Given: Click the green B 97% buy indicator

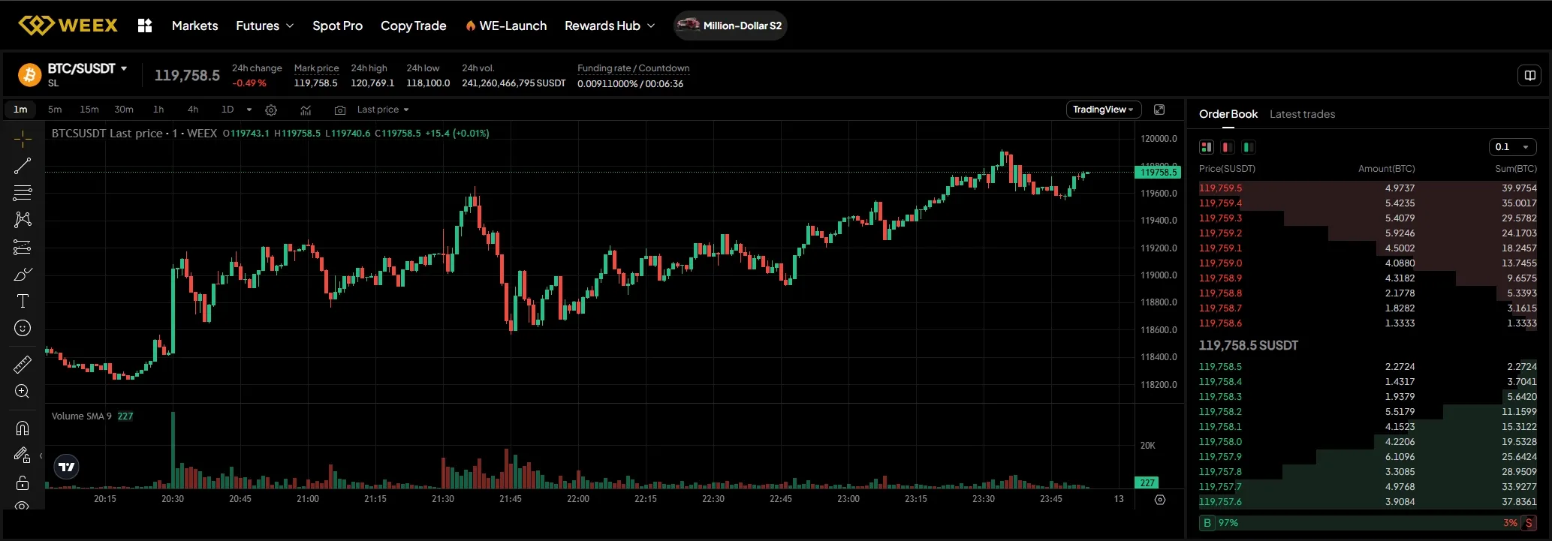Looking at the screenshot, I should click(1220, 522).
